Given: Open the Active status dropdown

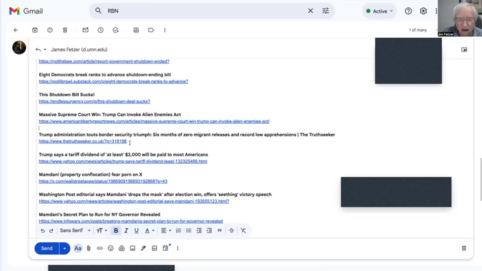Looking at the screenshot, I should click(x=380, y=11).
